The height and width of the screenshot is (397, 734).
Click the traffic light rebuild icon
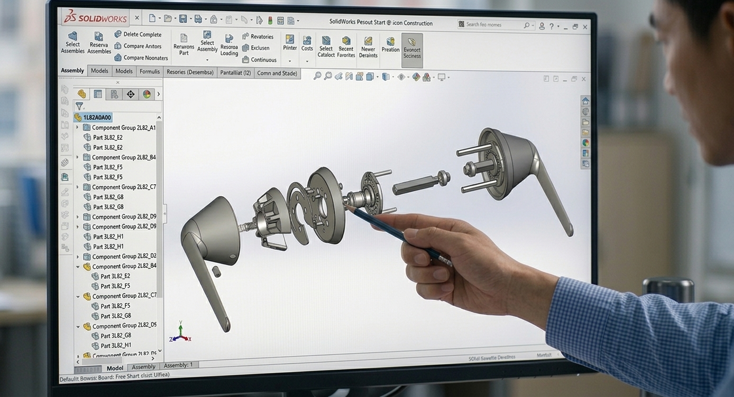pyautogui.click(x=270, y=21)
